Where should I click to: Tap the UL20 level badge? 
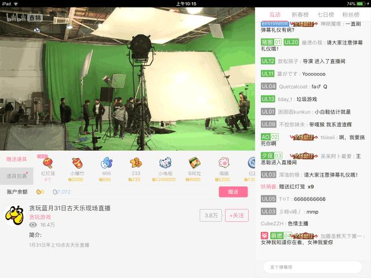pos(291,42)
